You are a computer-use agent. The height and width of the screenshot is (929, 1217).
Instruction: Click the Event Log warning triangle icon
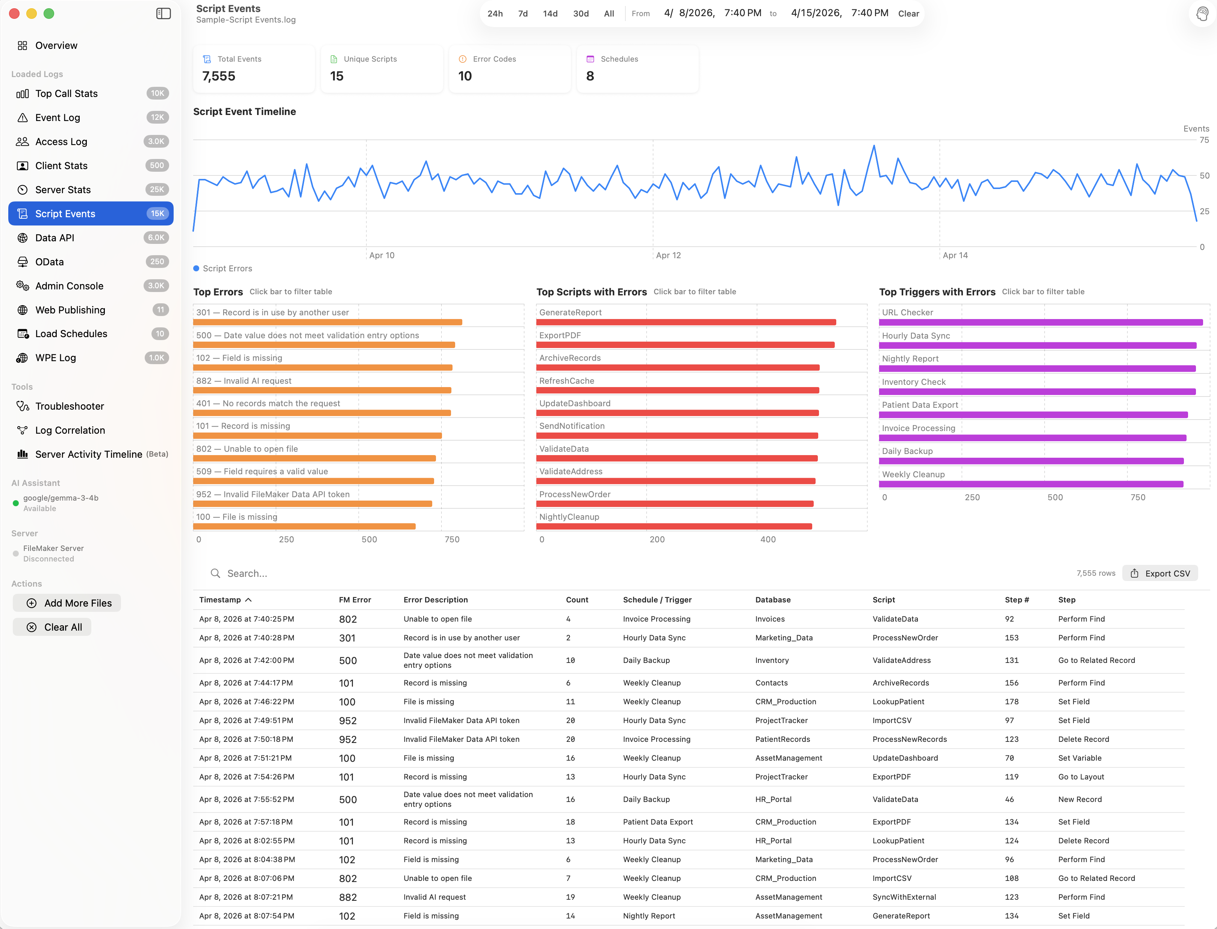click(x=23, y=118)
